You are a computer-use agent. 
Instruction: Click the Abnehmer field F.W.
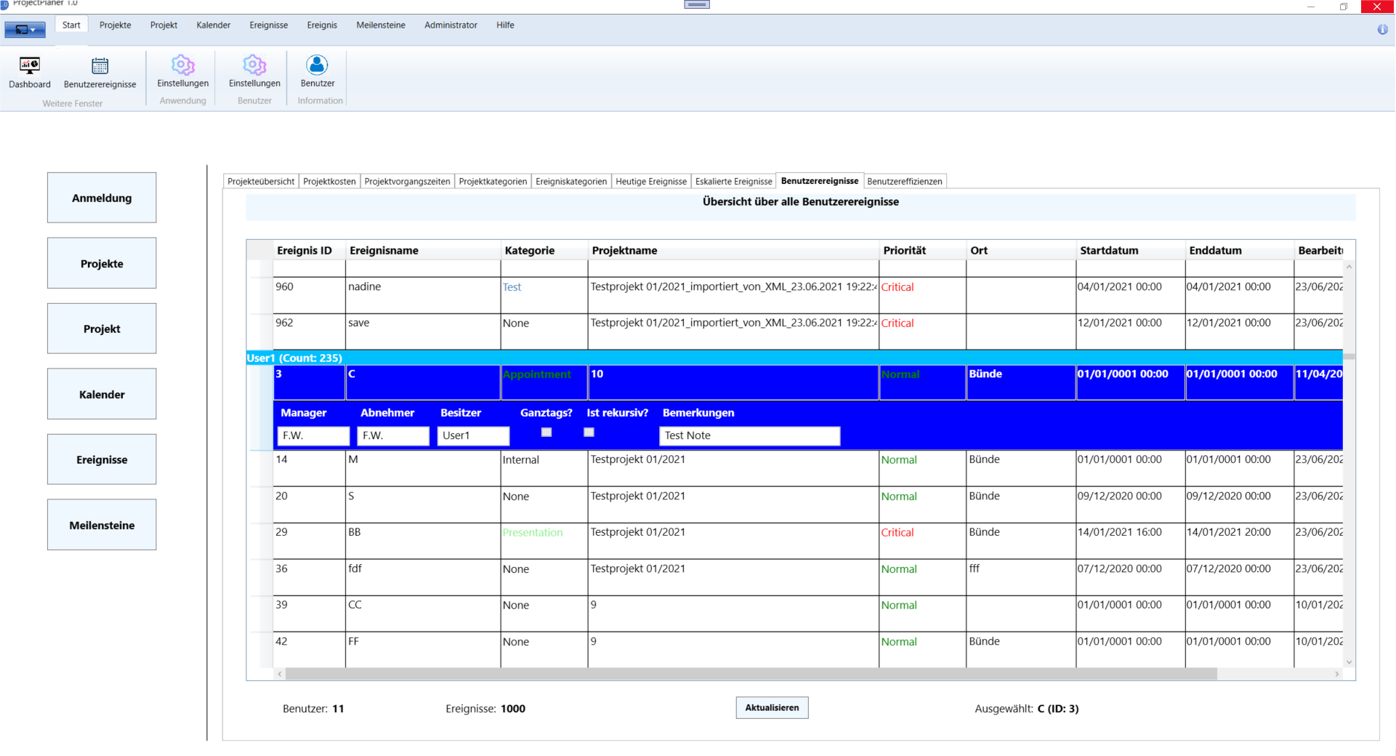393,435
